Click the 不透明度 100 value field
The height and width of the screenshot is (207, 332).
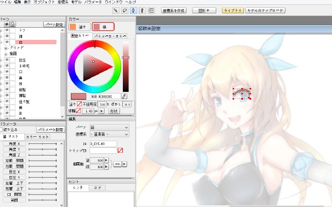click(x=102, y=104)
